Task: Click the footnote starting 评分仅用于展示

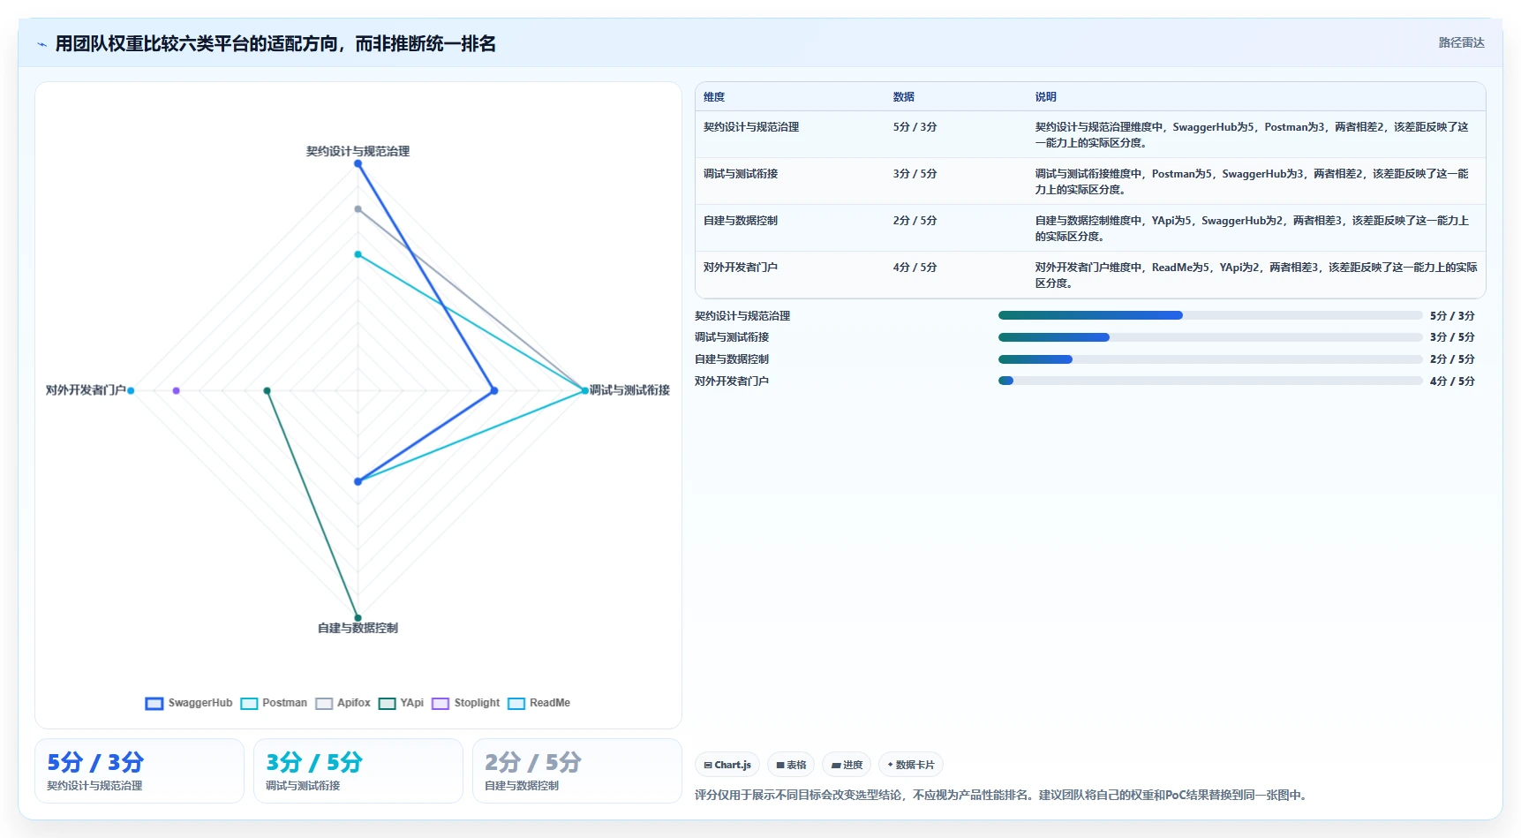Action: (x=1002, y=795)
